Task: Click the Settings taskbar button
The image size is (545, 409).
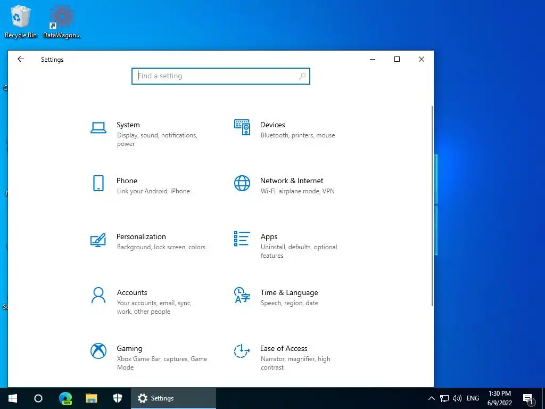Action: point(174,398)
